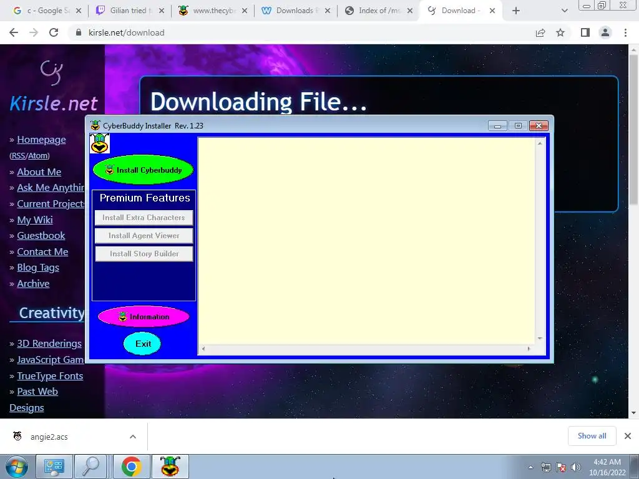Click the CyberBuddy installer title bar icon
The width and height of the screenshot is (639, 479).
pos(95,125)
